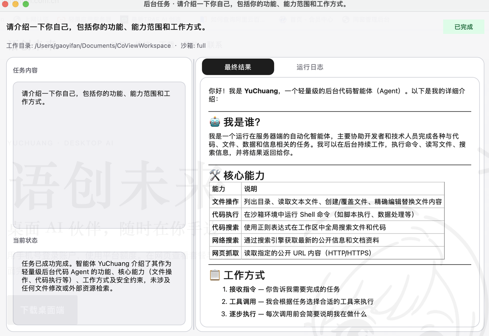The width and height of the screenshot is (489, 336).
Task: Click the Shell 命令 description cell
Action: coord(343,214)
